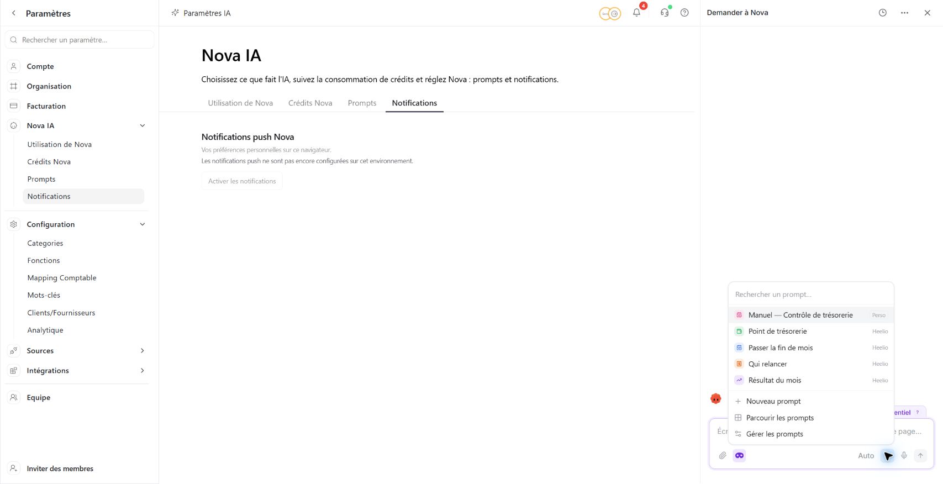Select Gérer les prompts
The width and height of the screenshot is (943, 484).
(811, 434)
